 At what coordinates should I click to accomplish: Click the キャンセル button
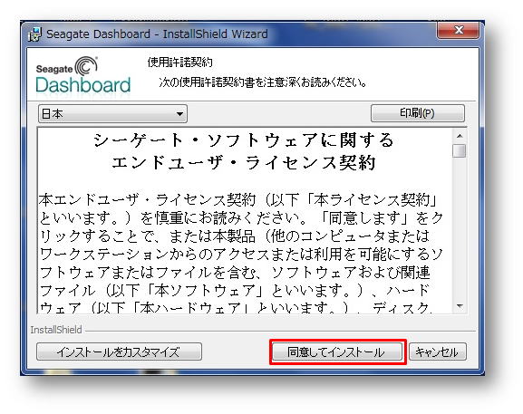[x=438, y=351]
